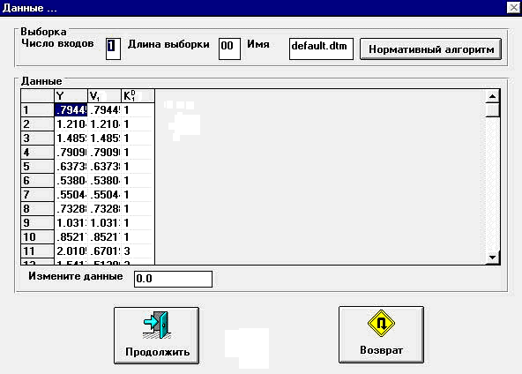Close the Данные dialog window
Image resolution: width=522 pixels, height=374 pixels.
pos(513,7)
